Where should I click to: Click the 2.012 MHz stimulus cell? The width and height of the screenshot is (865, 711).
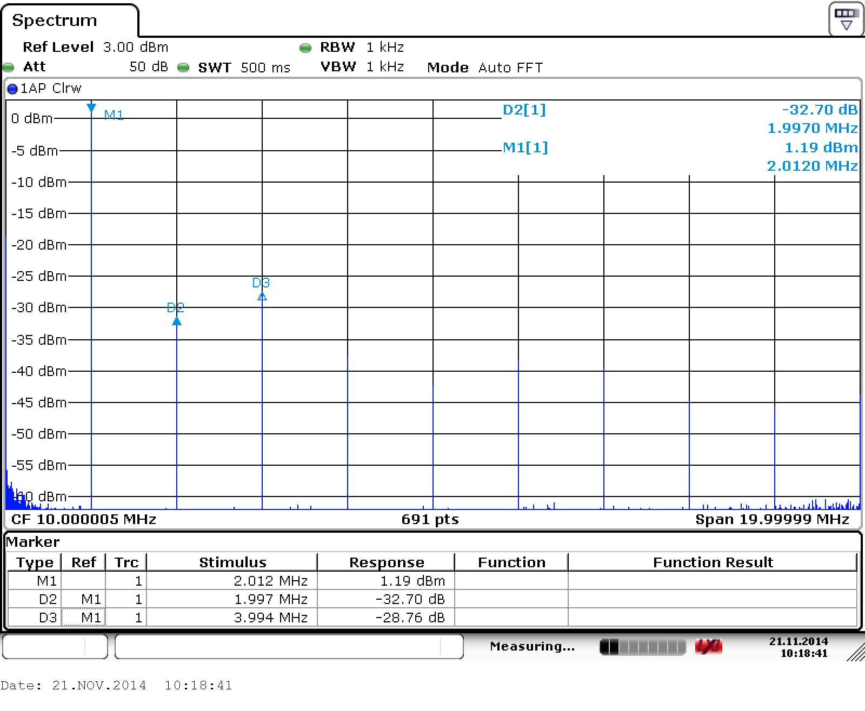tap(232, 581)
